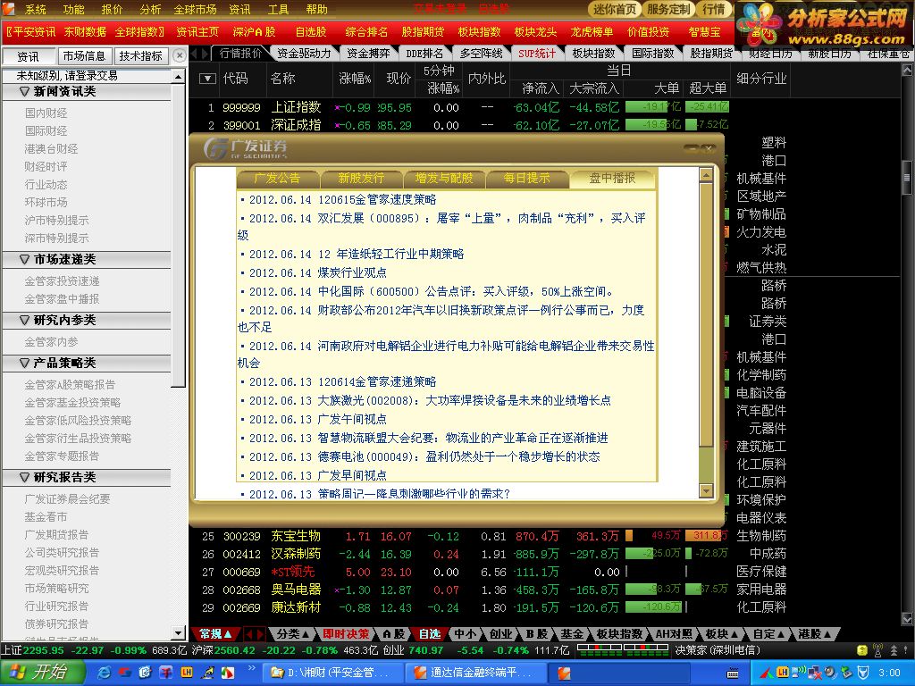
Task: Collapse the 产品策略类 section
Action: [x=24, y=363]
